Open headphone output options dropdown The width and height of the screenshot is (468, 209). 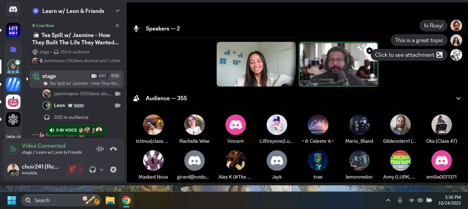102,170
